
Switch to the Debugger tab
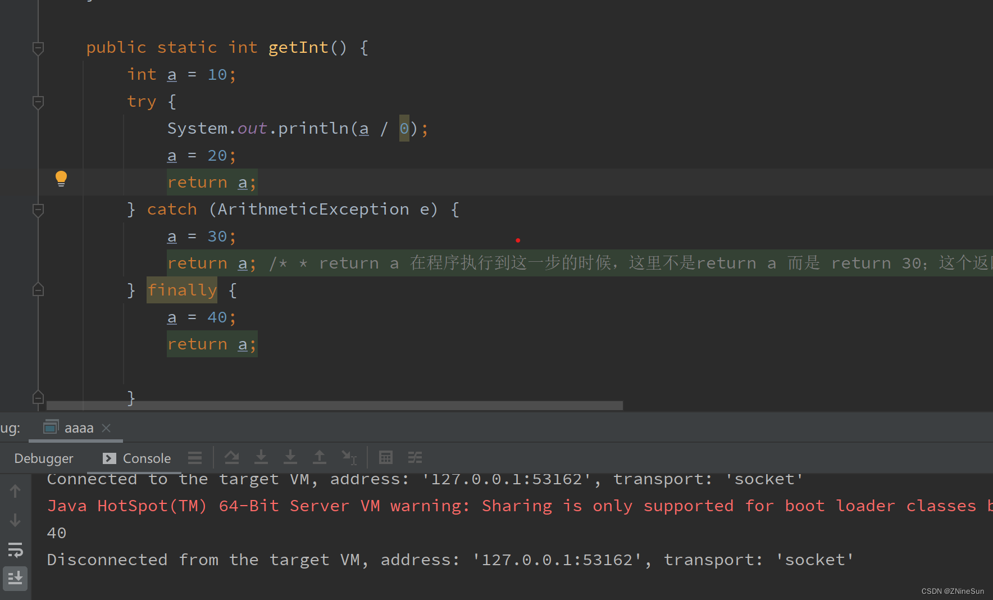point(44,458)
